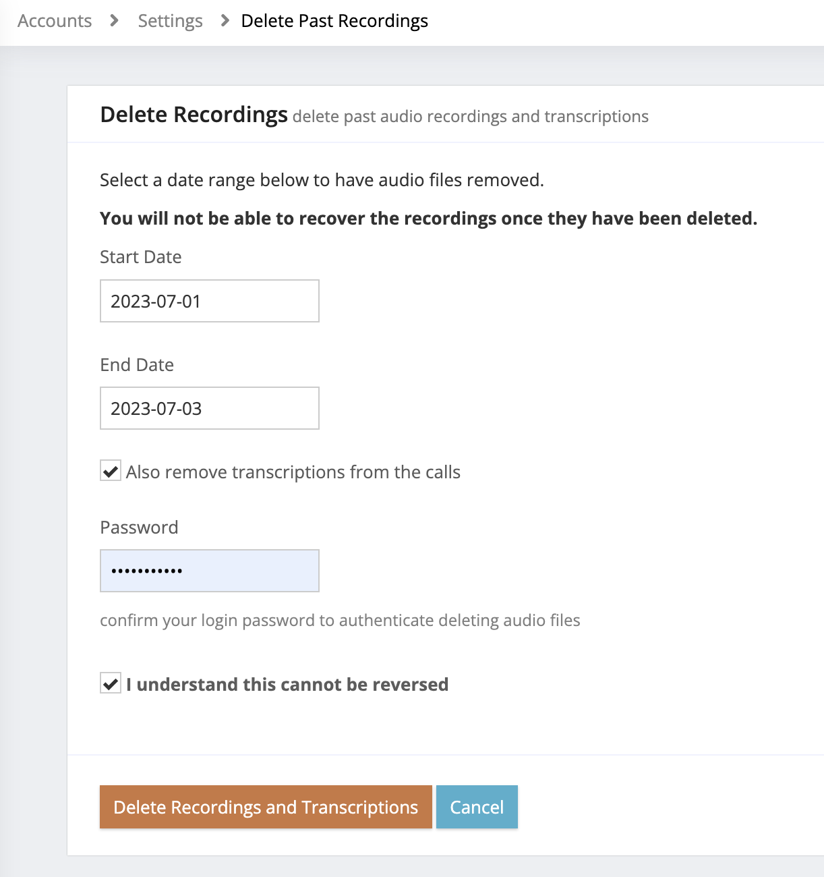Select the End Date field showing 2023-07-03
Viewport: 824px width, 877px height.
pyautogui.click(x=209, y=408)
